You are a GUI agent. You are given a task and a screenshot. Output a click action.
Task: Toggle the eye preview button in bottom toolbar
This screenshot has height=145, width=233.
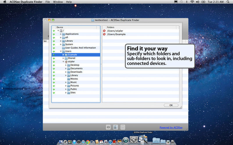[108, 127]
